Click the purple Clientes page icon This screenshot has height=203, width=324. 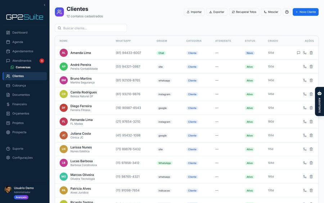[59, 12]
